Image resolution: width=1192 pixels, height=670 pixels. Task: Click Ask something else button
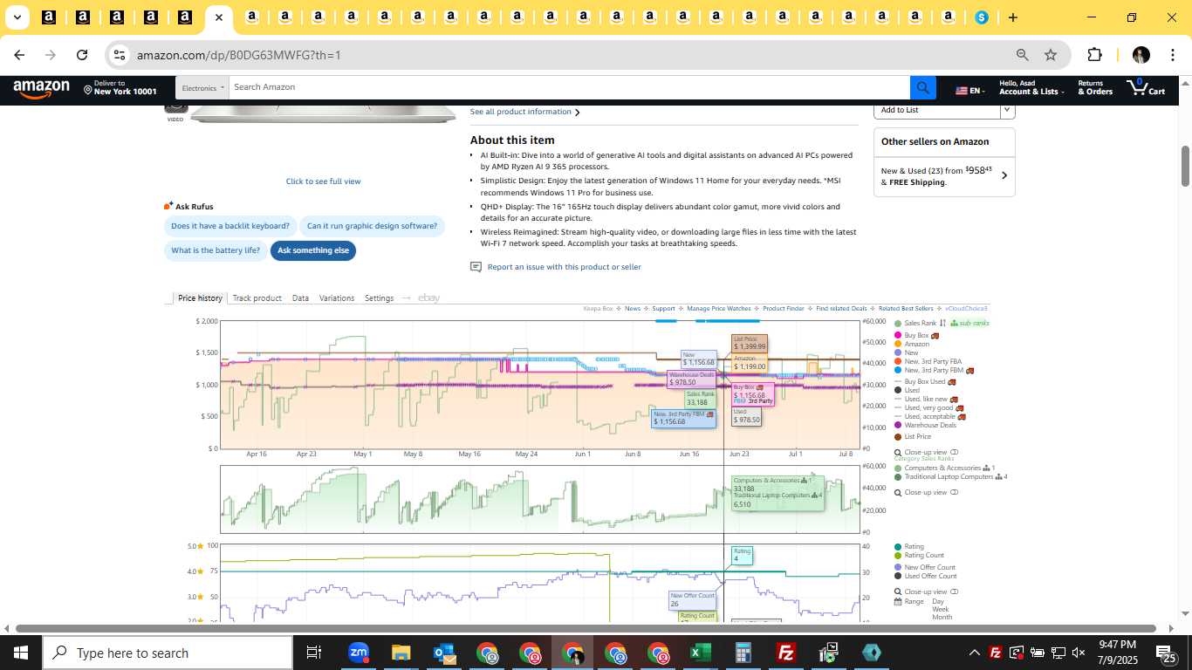click(x=313, y=250)
